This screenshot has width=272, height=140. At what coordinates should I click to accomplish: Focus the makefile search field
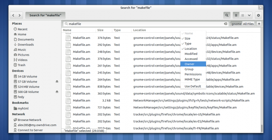(x=146, y=24)
